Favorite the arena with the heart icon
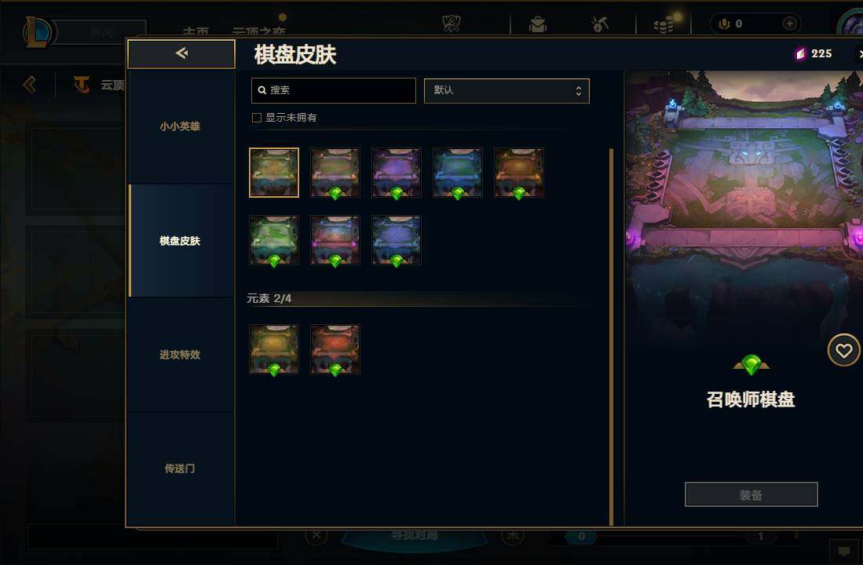The height and width of the screenshot is (565, 863). pos(843,351)
